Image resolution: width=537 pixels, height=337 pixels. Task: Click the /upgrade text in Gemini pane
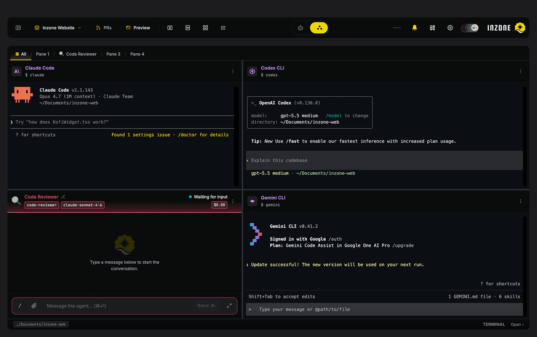(403, 246)
